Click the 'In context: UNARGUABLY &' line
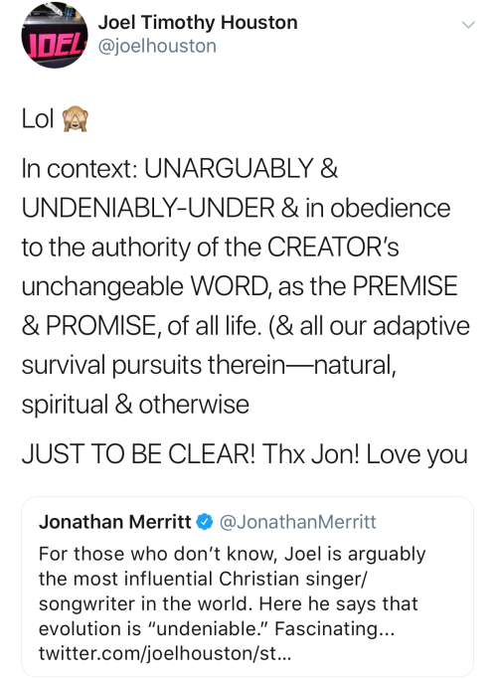496x680 pixels. 180,168
